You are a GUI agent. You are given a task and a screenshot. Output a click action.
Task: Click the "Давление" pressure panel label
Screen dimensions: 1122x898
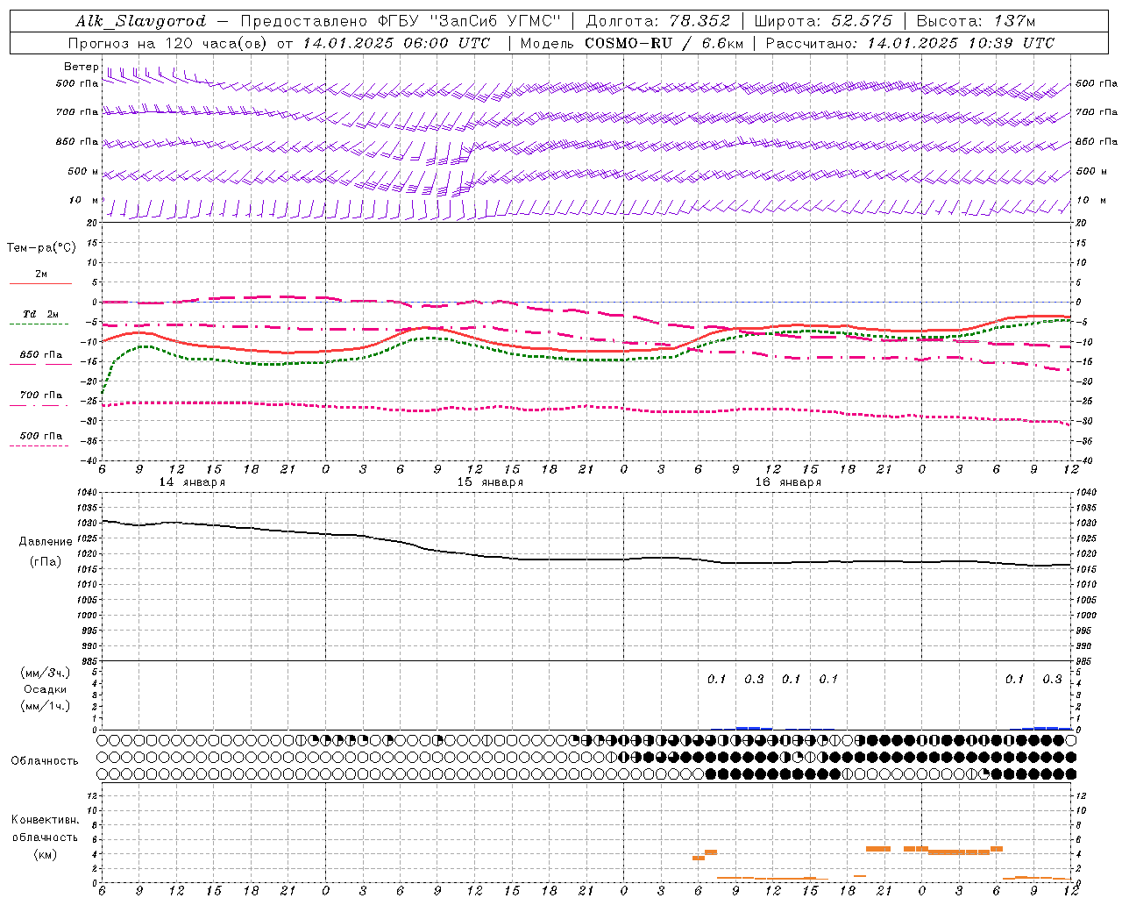click(46, 542)
